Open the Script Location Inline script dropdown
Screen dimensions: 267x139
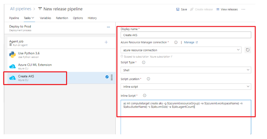coord(248,86)
